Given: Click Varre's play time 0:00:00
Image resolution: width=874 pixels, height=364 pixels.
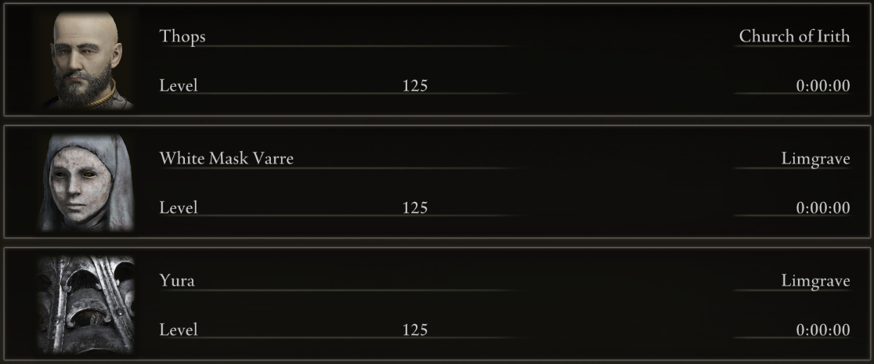Looking at the screenshot, I should click(x=823, y=208).
